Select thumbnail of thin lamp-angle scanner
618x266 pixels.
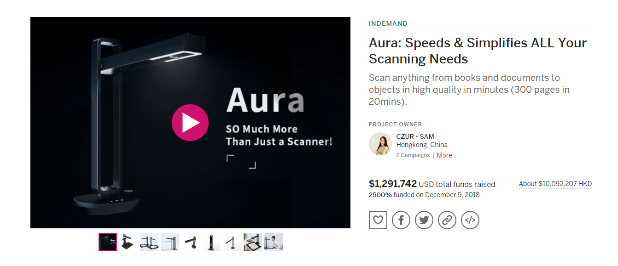[x=232, y=242]
